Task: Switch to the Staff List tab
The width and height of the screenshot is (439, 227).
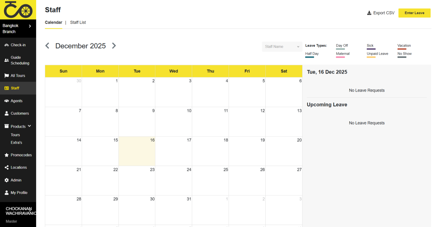Action: pos(78,23)
